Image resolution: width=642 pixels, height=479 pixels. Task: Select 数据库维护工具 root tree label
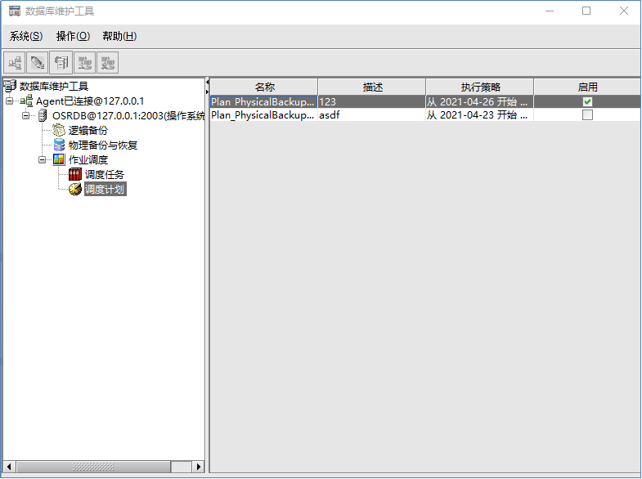[x=54, y=87]
